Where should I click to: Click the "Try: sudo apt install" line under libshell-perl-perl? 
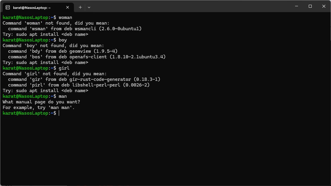[x=45, y=91]
